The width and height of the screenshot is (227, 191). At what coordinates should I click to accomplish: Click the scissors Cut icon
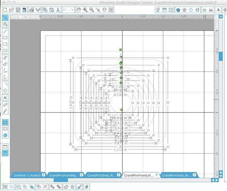pyautogui.click(x=58, y=10)
